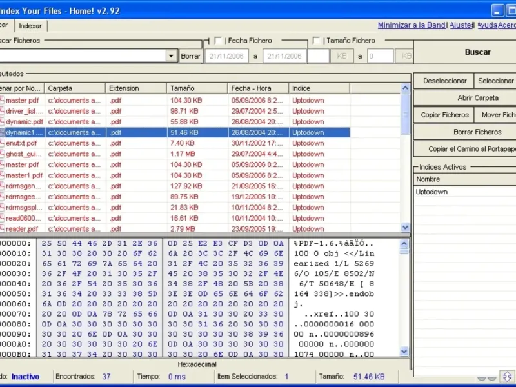The height and width of the screenshot is (387, 516).
Task: Click the icon beside ghost_gui PDF file
Action: click(x=2, y=154)
